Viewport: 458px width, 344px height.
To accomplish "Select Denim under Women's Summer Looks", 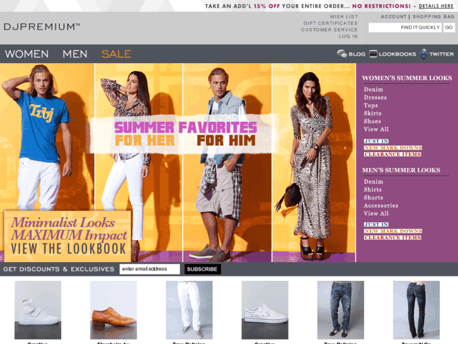I will pyautogui.click(x=374, y=90).
